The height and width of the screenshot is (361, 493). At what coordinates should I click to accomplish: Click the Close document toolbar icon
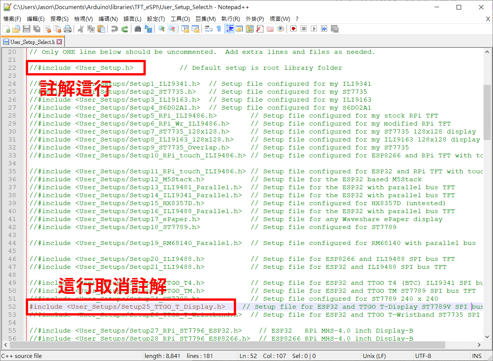(47, 29)
